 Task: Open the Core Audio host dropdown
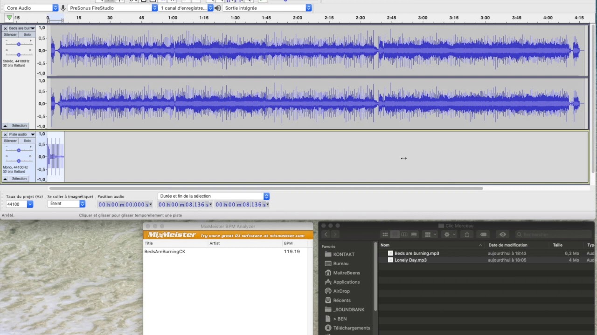[32, 8]
